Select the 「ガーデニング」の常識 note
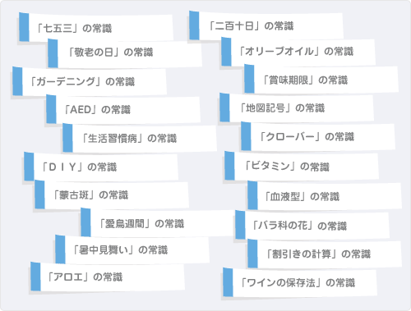This screenshot has width=411, height=311. point(90,81)
